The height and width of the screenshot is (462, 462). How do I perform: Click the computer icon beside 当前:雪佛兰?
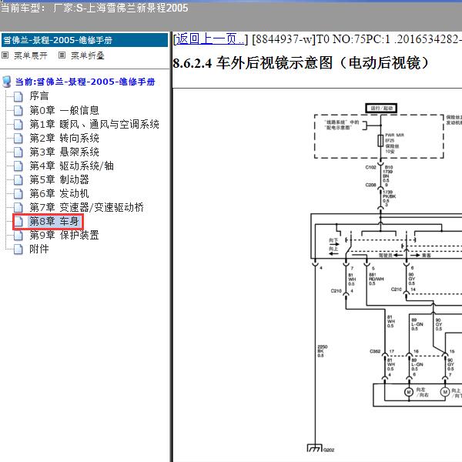6,82
